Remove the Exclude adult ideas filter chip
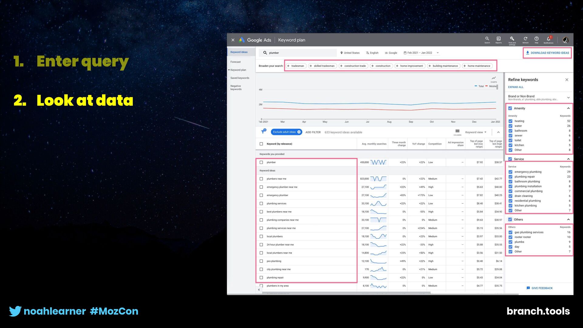Viewport: 583px width, 328px height. (299, 132)
